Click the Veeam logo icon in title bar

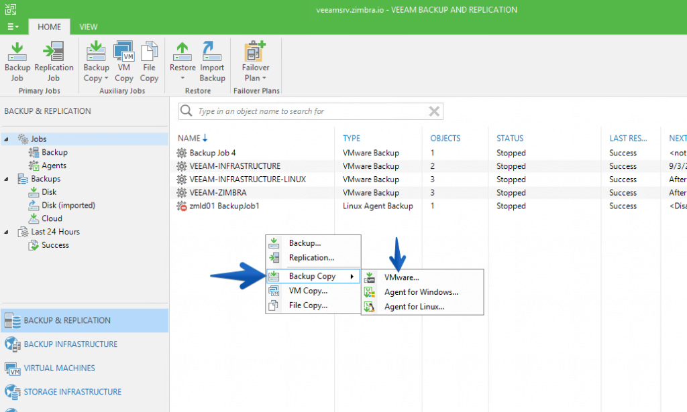click(x=11, y=9)
